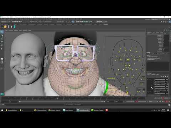Open the viewport Show menu

[x=20, y=31]
